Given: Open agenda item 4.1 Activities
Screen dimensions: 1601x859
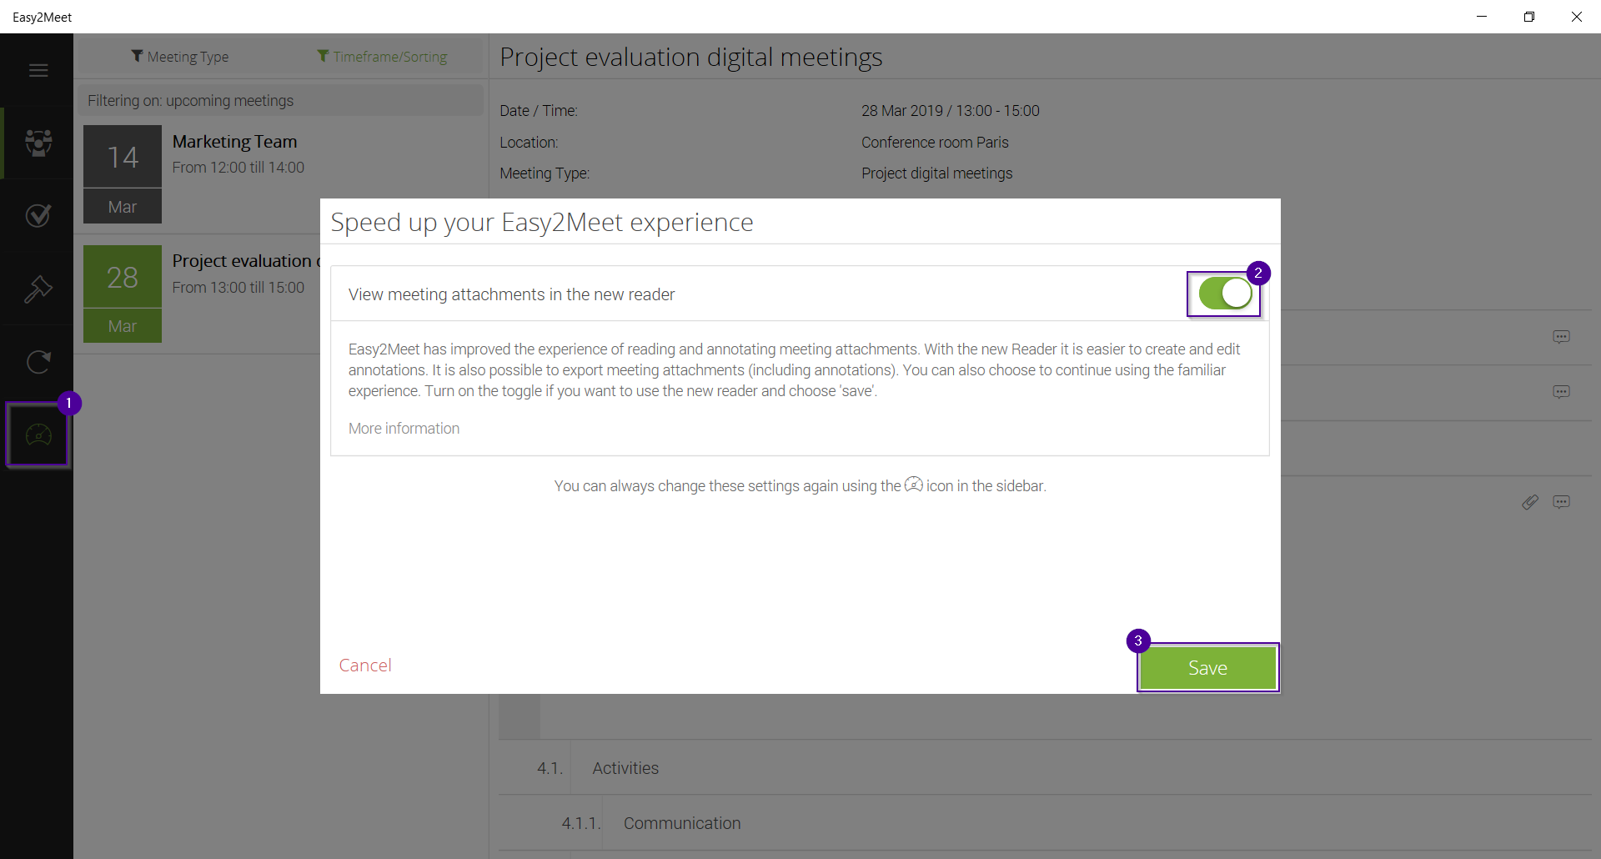Looking at the screenshot, I should point(625,768).
